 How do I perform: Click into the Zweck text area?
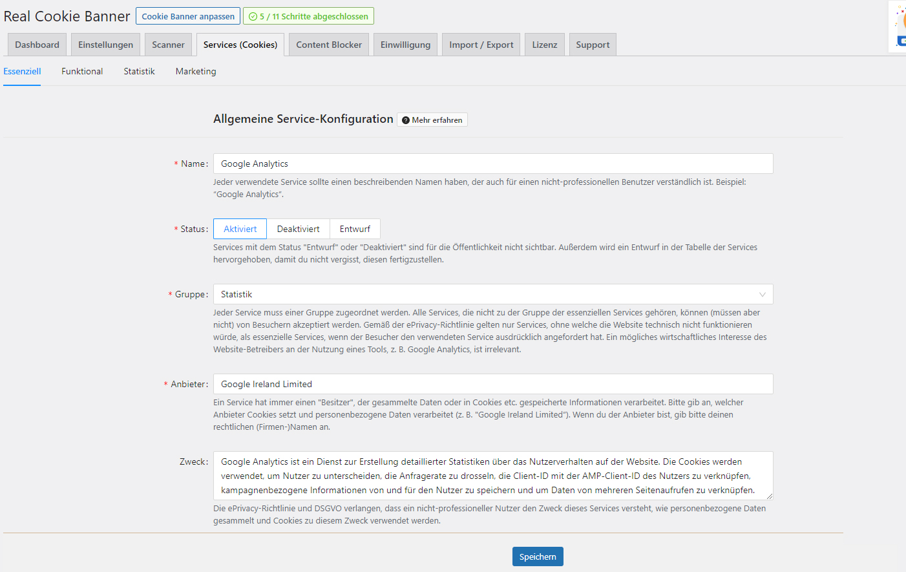[x=493, y=476]
